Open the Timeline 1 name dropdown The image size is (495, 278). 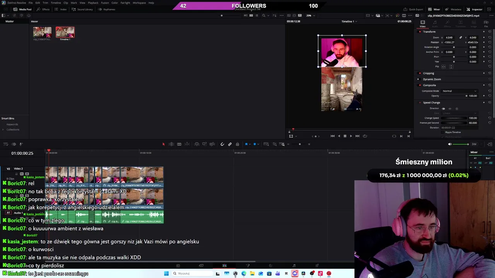click(x=349, y=21)
